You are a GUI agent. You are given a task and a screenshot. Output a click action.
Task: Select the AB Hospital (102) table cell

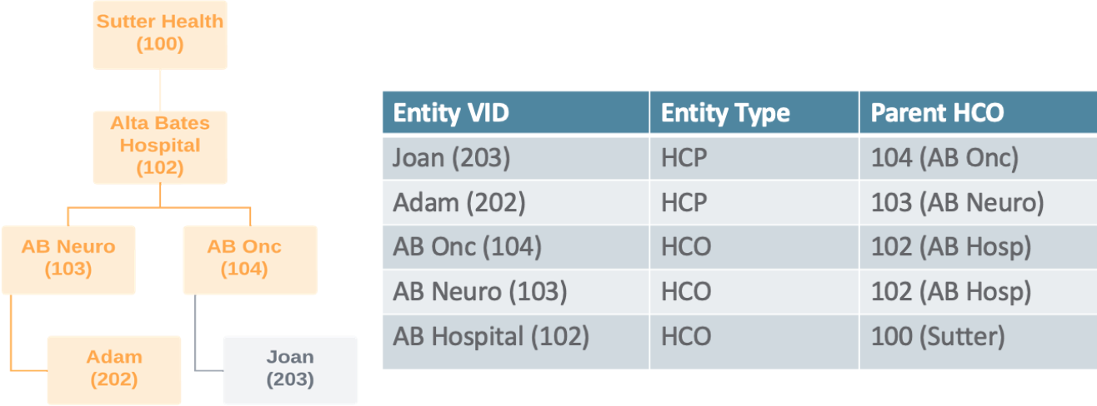click(491, 337)
